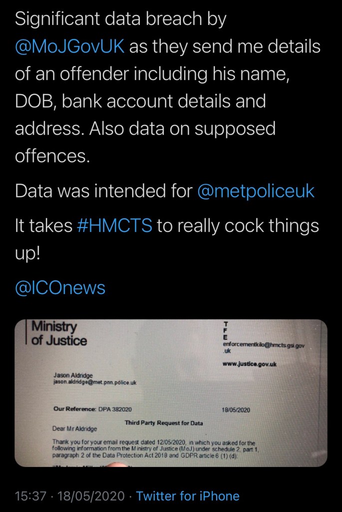Select the tweet's 18/05/2020 date below the photo
Image resolution: width=342 pixels, height=512 pixels.
pyautogui.click(x=92, y=496)
